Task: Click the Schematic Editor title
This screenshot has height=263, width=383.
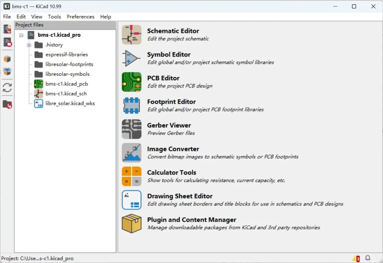Action: [173, 31]
